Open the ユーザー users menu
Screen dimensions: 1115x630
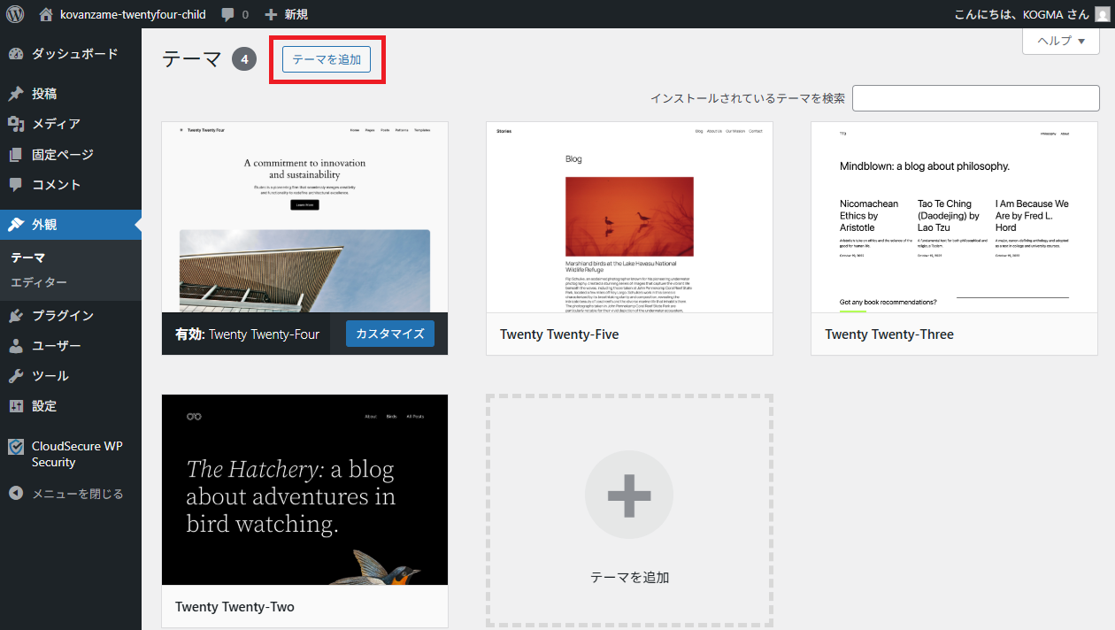click(56, 346)
